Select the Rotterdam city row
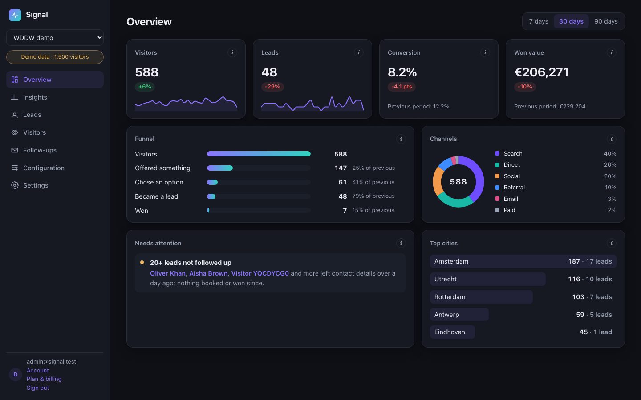641x400 pixels. click(x=523, y=297)
